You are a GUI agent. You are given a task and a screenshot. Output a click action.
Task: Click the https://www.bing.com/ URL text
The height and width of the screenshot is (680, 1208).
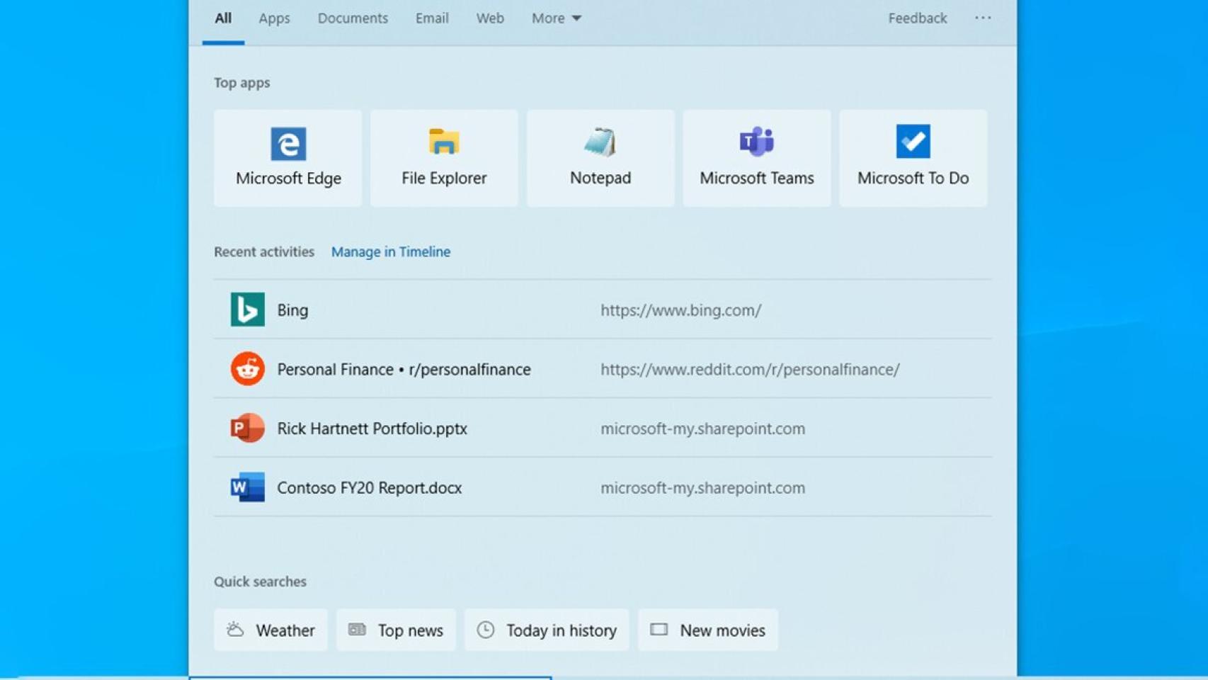(x=681, y=310)
